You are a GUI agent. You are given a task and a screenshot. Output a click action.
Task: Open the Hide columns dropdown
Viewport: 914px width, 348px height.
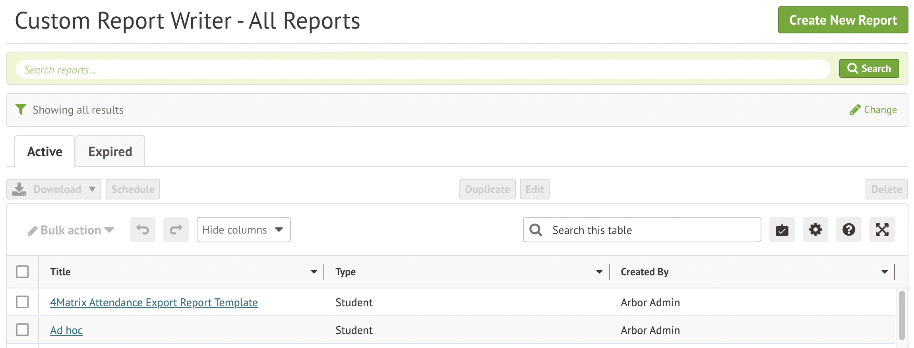click(x=243, y=230)
